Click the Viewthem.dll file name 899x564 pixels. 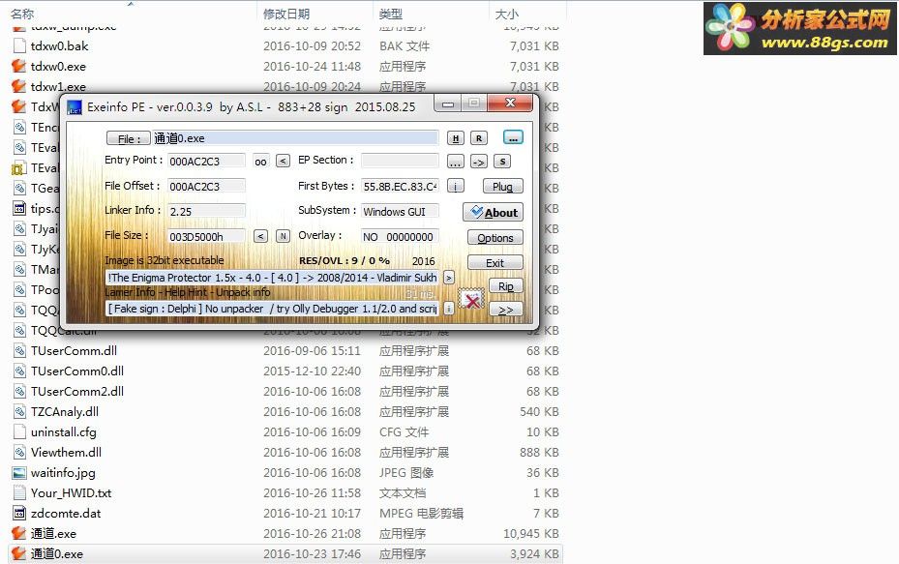pyautogui.click(x=66, y=452)
